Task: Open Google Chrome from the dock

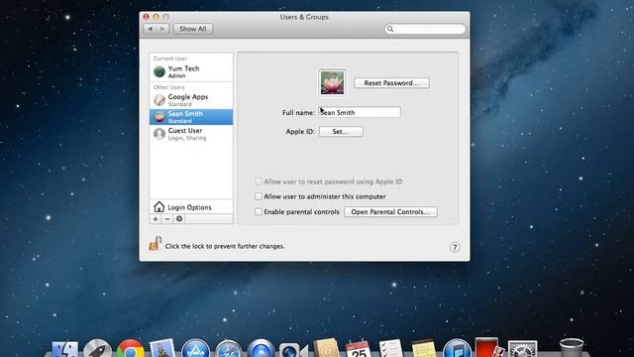Action: [x=130, y=348]
